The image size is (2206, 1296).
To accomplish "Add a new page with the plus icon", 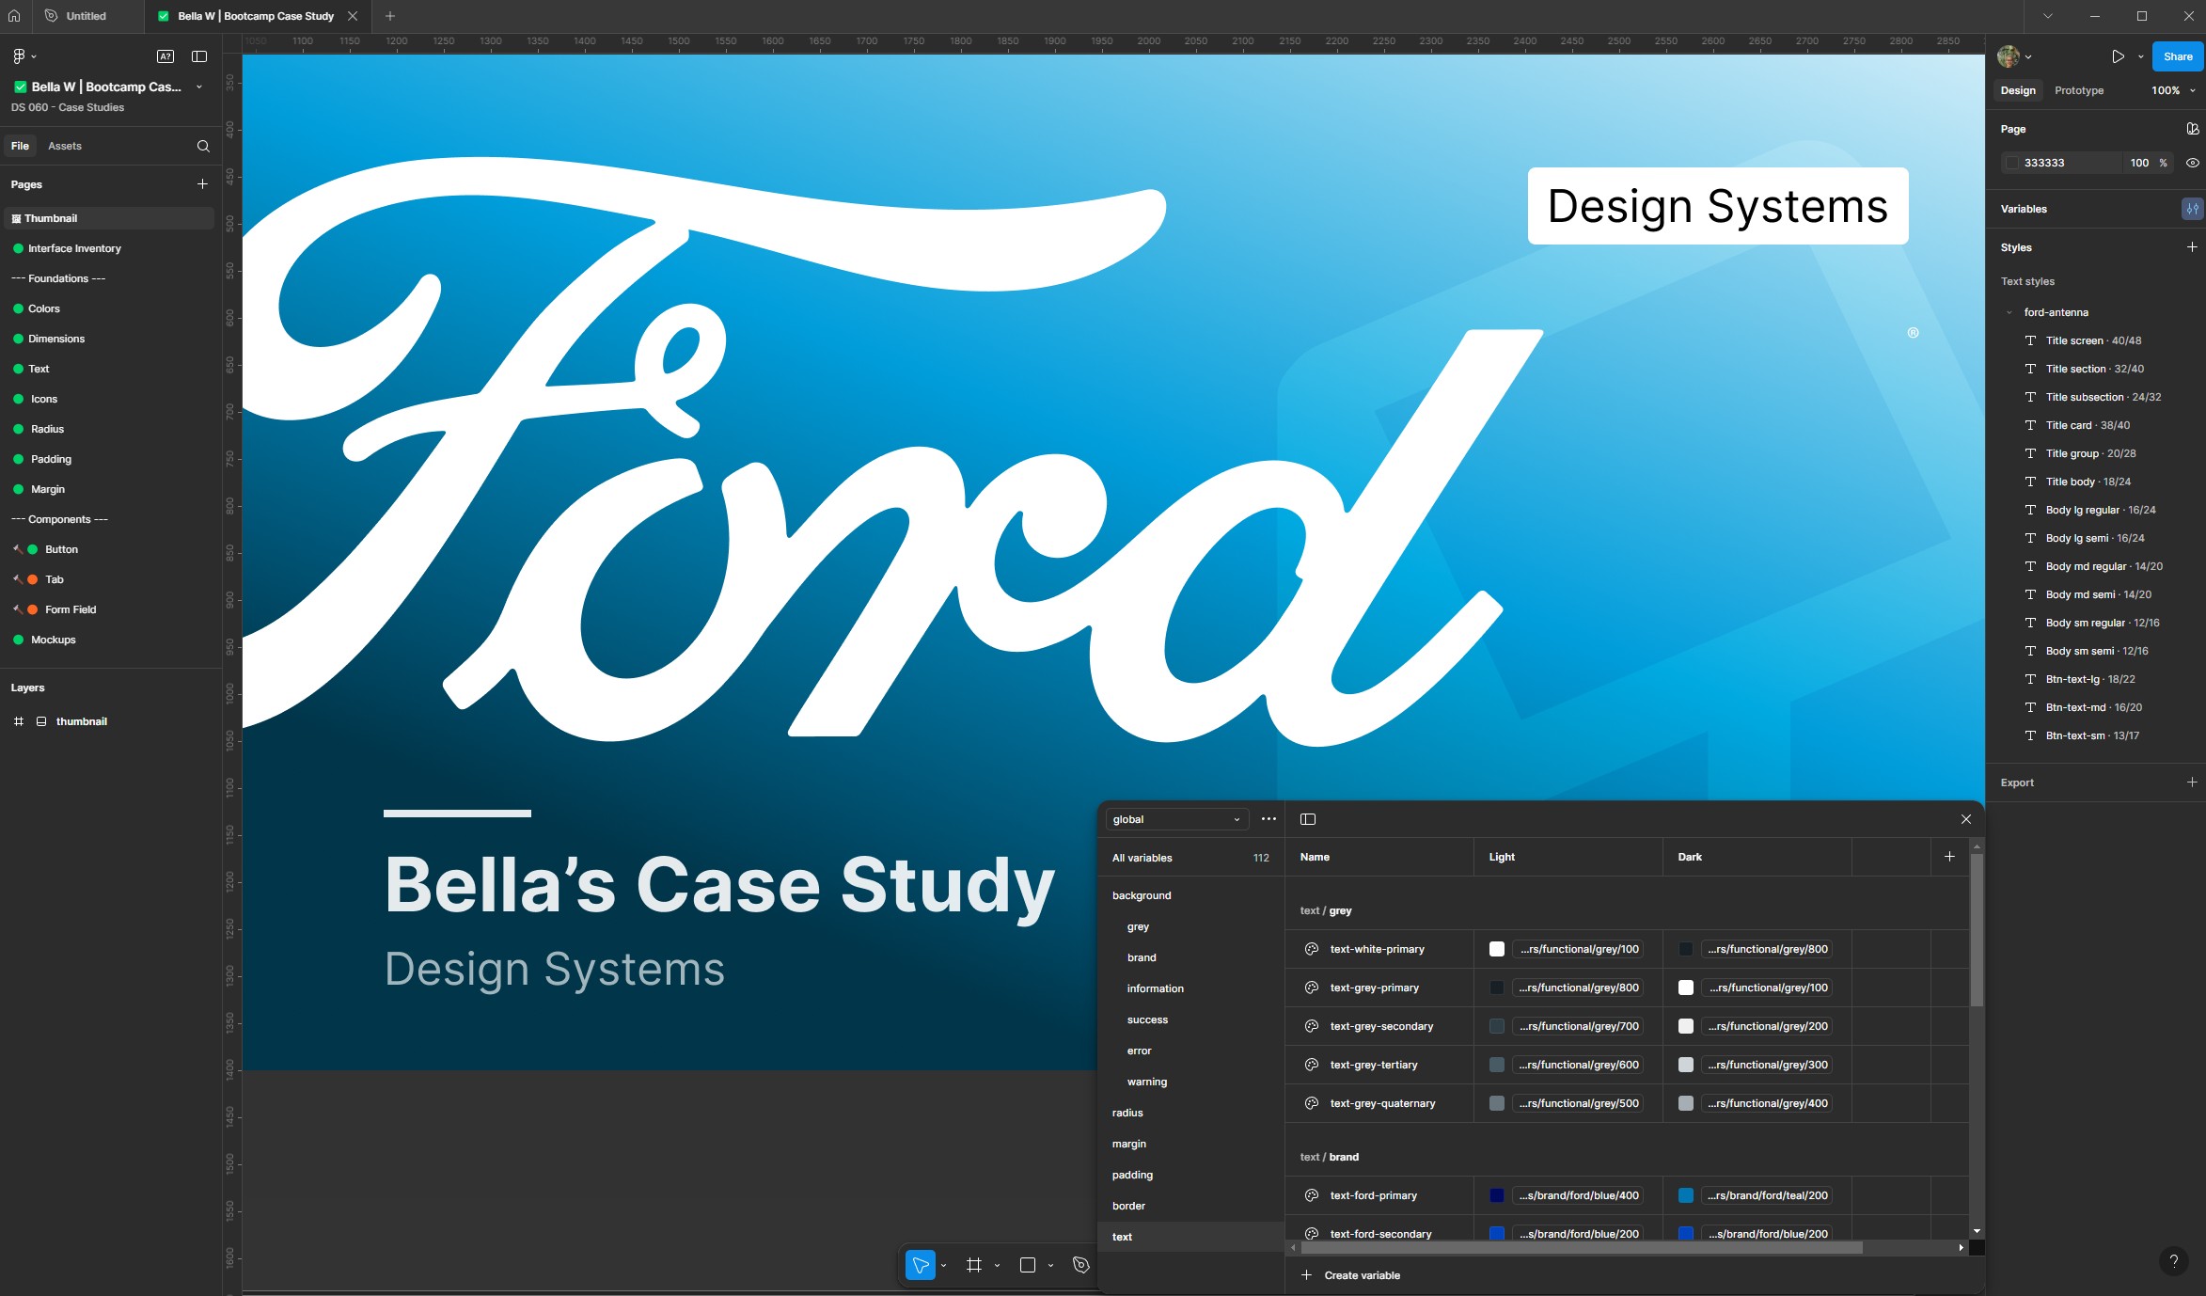I will coord(202,183).
